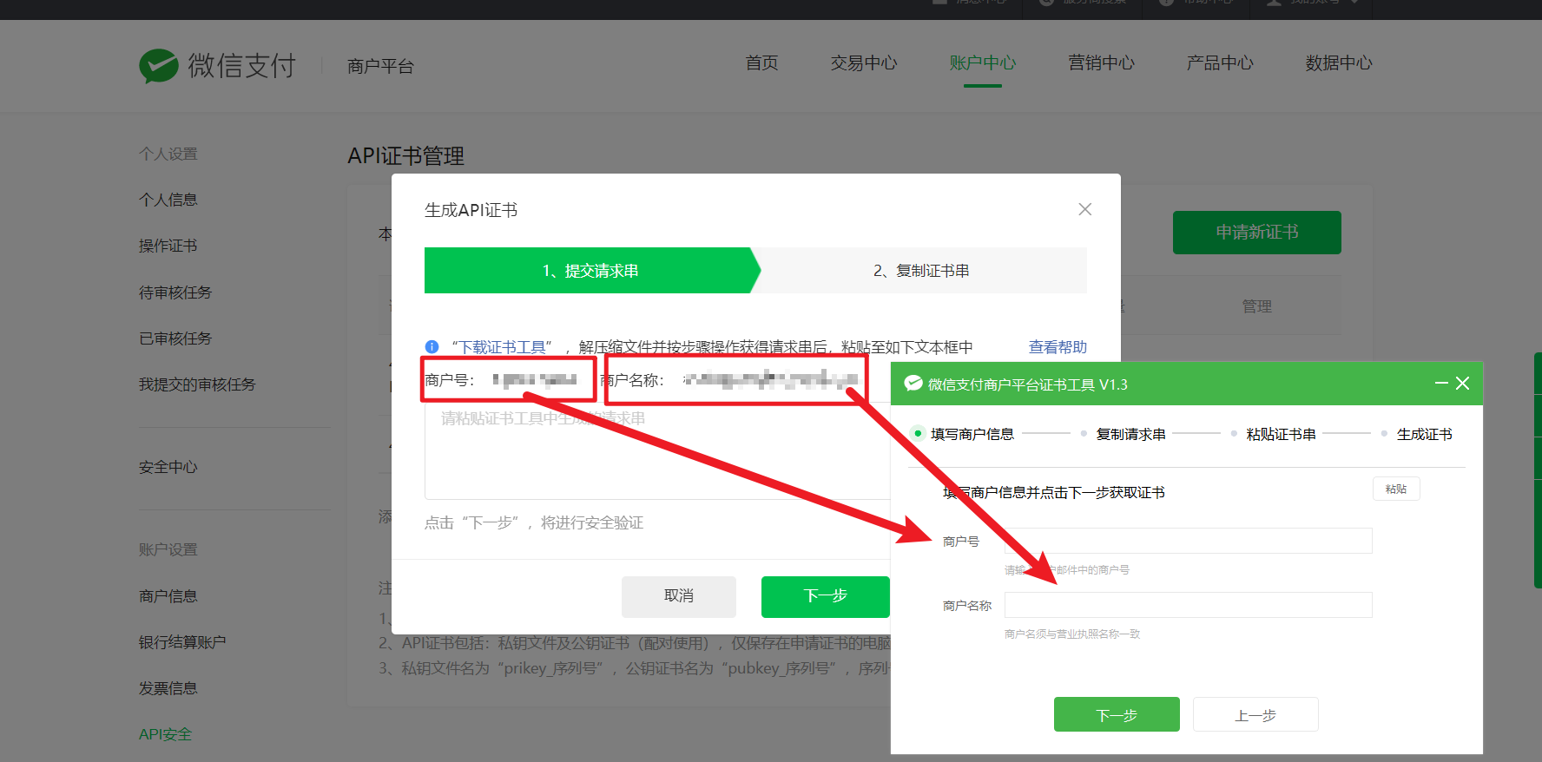Image resolution: width=1542 pixels, height=762 pixels.
Task: Open the 首页 navigation tab
Action: 761,62
